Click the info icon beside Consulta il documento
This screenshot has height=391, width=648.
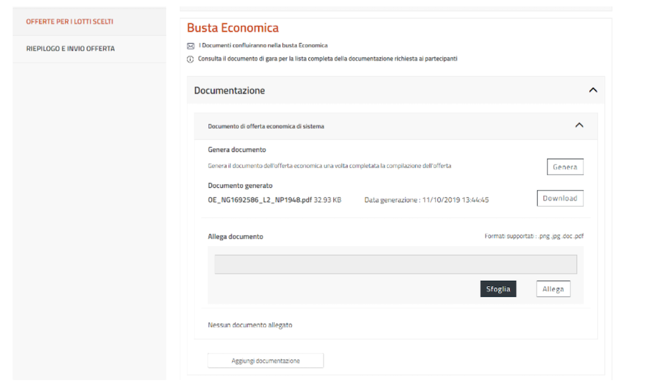[190, 59]
